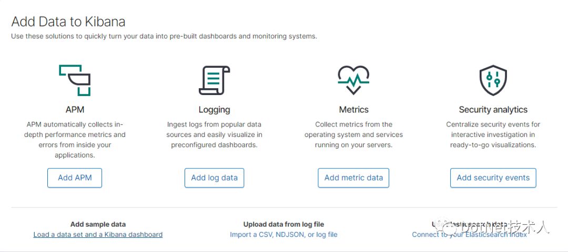
Task: Open Load a data set and a Kibana dashboard link
Action: (x=98, y=235)
